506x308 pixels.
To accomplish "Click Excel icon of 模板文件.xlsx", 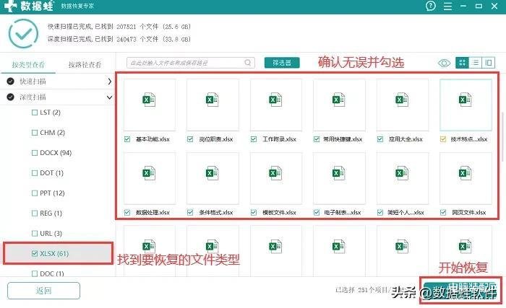I will (275, 173).
